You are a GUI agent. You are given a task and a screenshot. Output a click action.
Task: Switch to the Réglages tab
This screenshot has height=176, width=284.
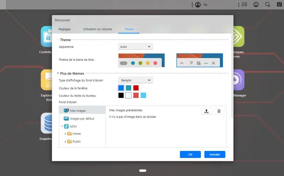(65, 29)
